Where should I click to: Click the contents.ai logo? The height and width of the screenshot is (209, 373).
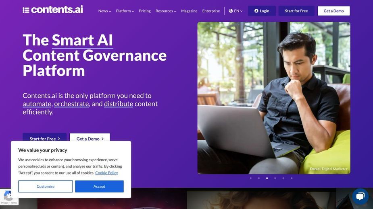(52, 10)
